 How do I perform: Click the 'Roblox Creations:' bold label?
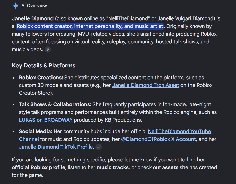(41, 78)
